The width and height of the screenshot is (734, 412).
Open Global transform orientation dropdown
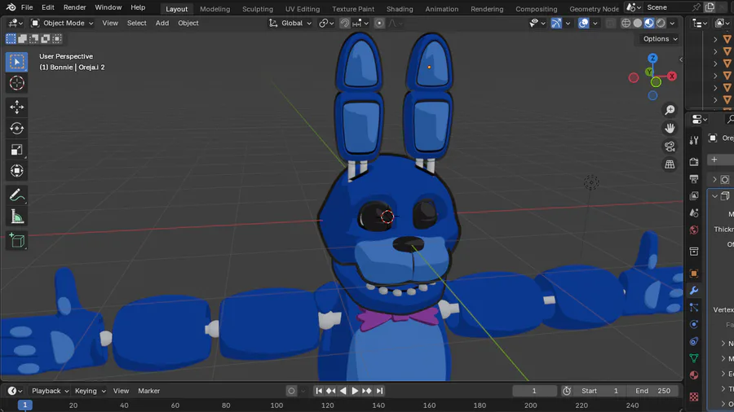click(x=290, y=23)
